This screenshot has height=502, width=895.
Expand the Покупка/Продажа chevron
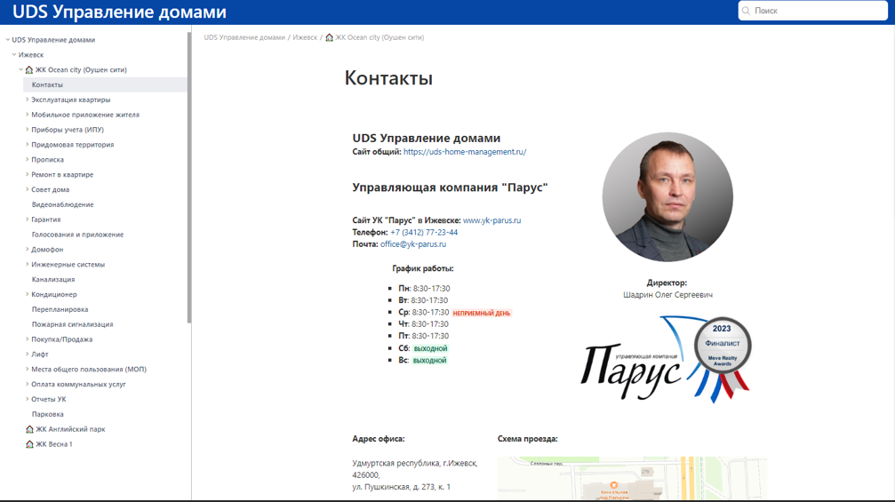27,339
